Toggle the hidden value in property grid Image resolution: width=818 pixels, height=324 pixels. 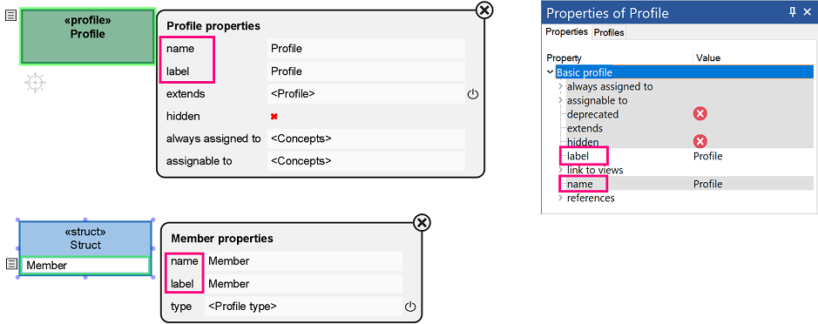[x=700, y=141]
